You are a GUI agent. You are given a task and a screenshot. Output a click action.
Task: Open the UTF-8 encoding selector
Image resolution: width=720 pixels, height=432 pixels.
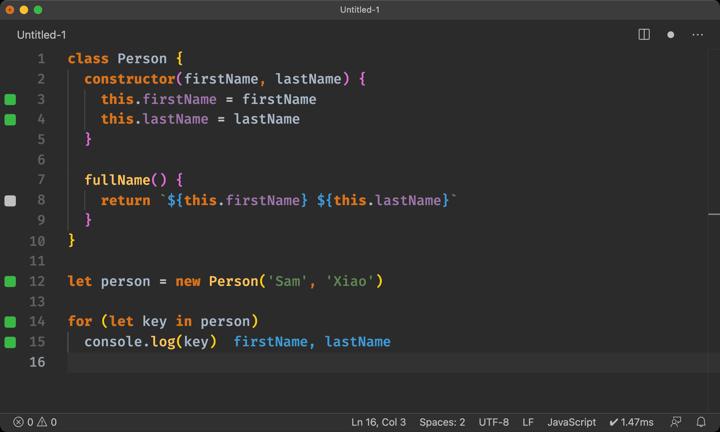coord(494,422)
